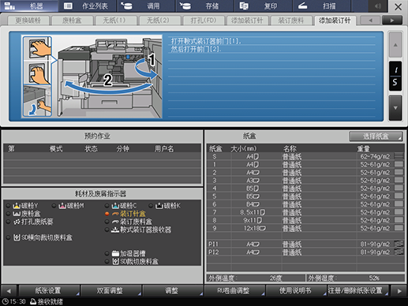Click the stapler door illustration image
The image size is (408, 306).
tap(92, 76)
